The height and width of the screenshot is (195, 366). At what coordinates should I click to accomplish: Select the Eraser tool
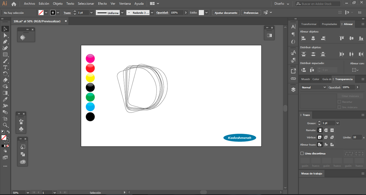pos(5,80)
